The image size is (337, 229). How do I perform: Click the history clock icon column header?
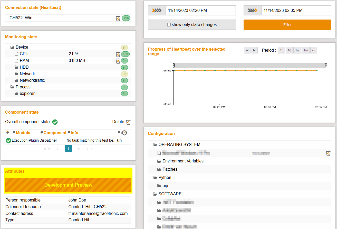[x=124, y=133]
